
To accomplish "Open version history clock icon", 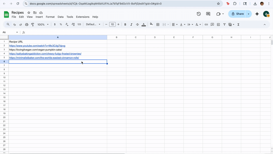I will tap(199, 14).
